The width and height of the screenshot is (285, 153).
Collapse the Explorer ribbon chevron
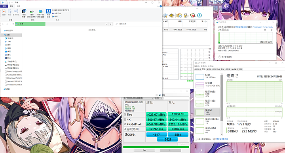click(158, 6)
